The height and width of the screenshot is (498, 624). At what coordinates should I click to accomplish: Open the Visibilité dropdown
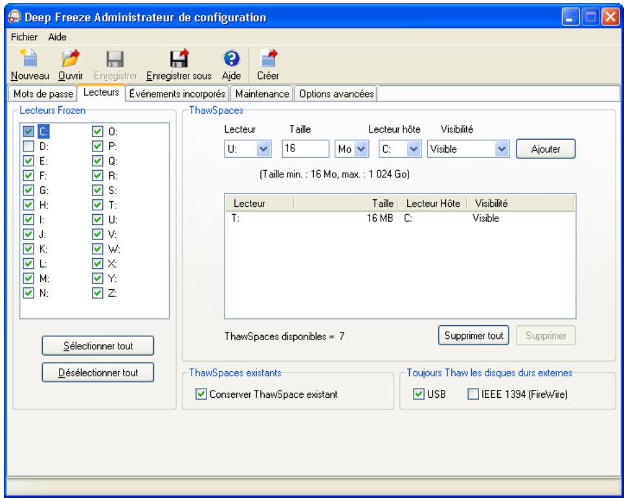point(502,149)
